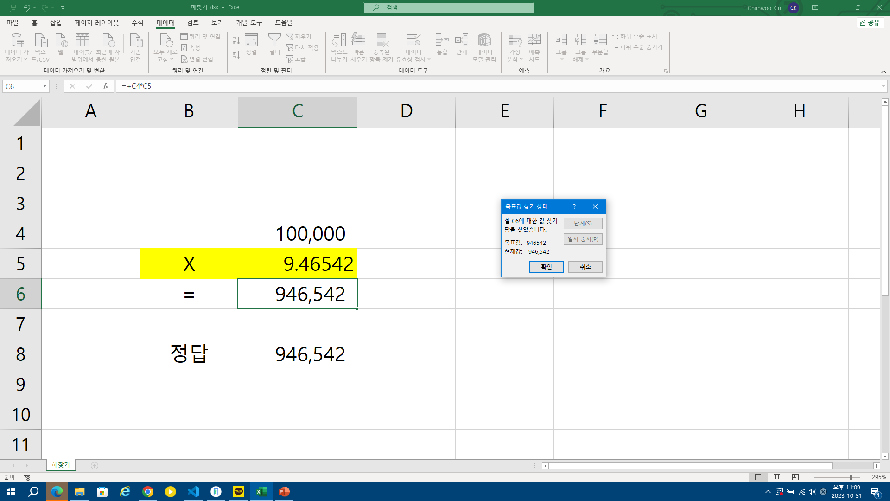
Task: Open the 삽입 (Insert) ribbon tab
Action: 56,23
